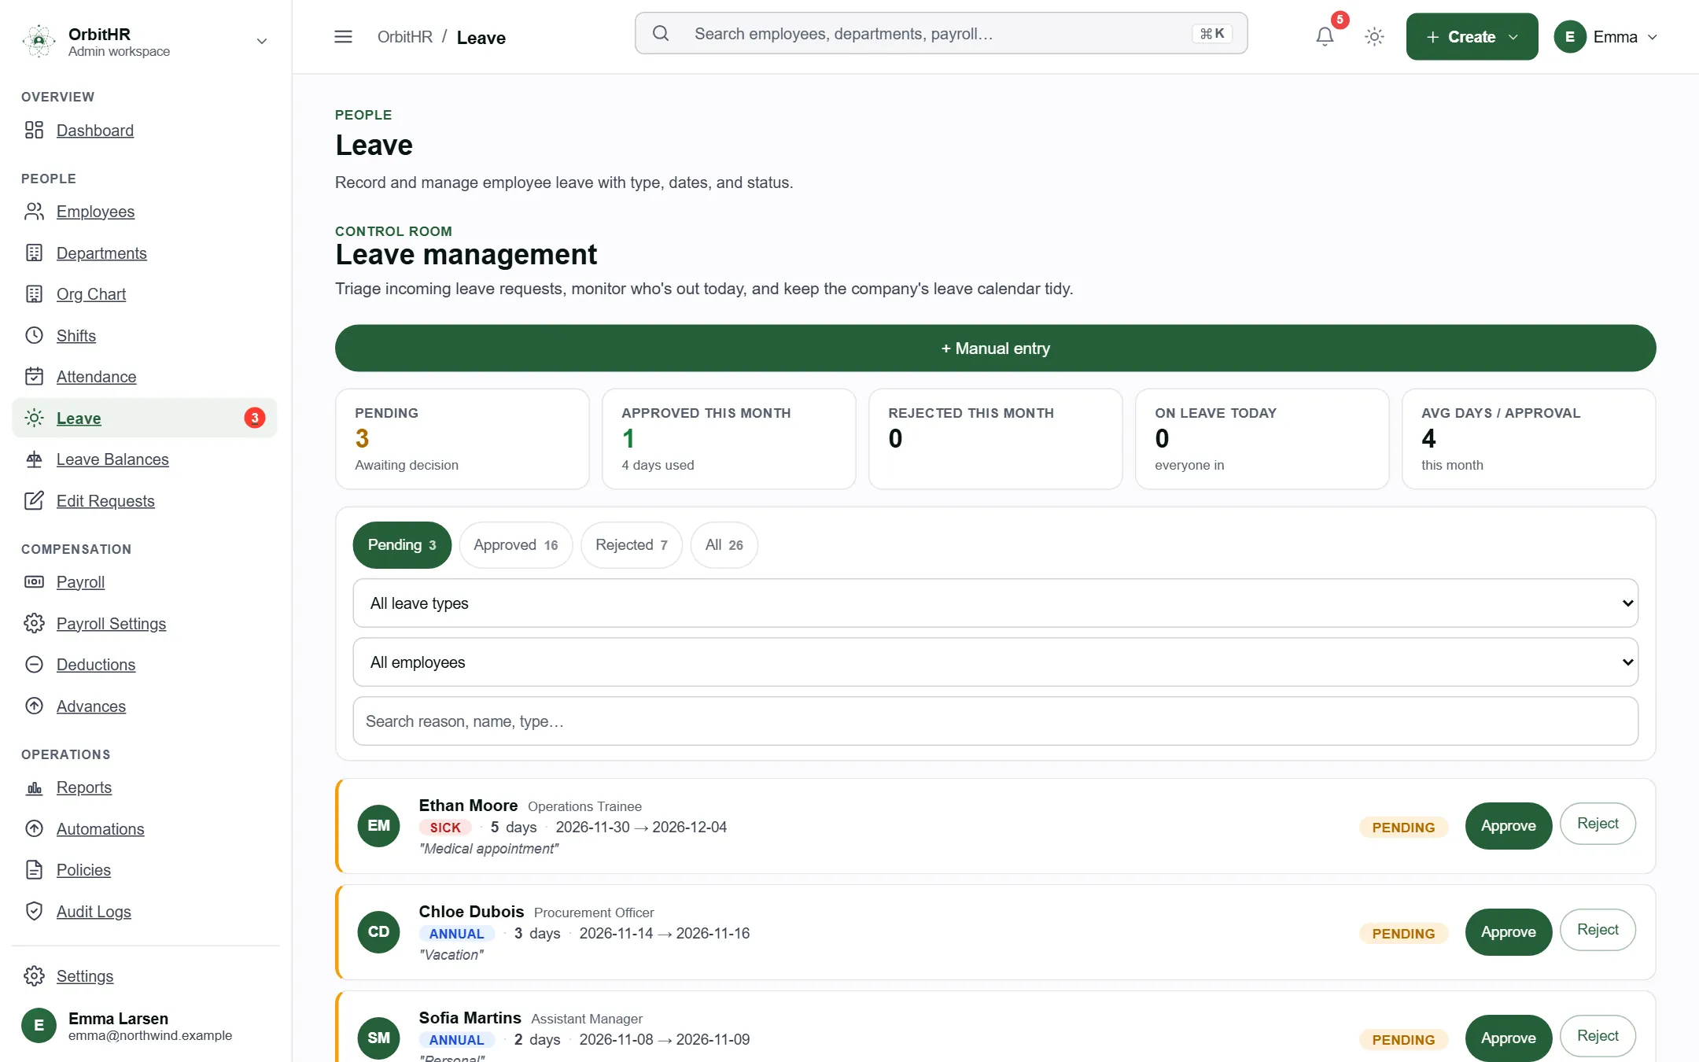Image resolution: width=1699 pixels, height=1062 pixels.
Task: Click the Payroll banknote icon
Action: click(34, 581)
